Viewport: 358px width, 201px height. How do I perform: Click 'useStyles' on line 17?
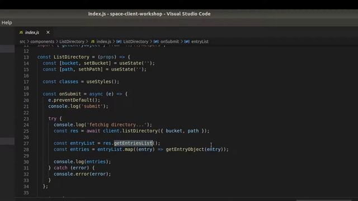point(98,82)
